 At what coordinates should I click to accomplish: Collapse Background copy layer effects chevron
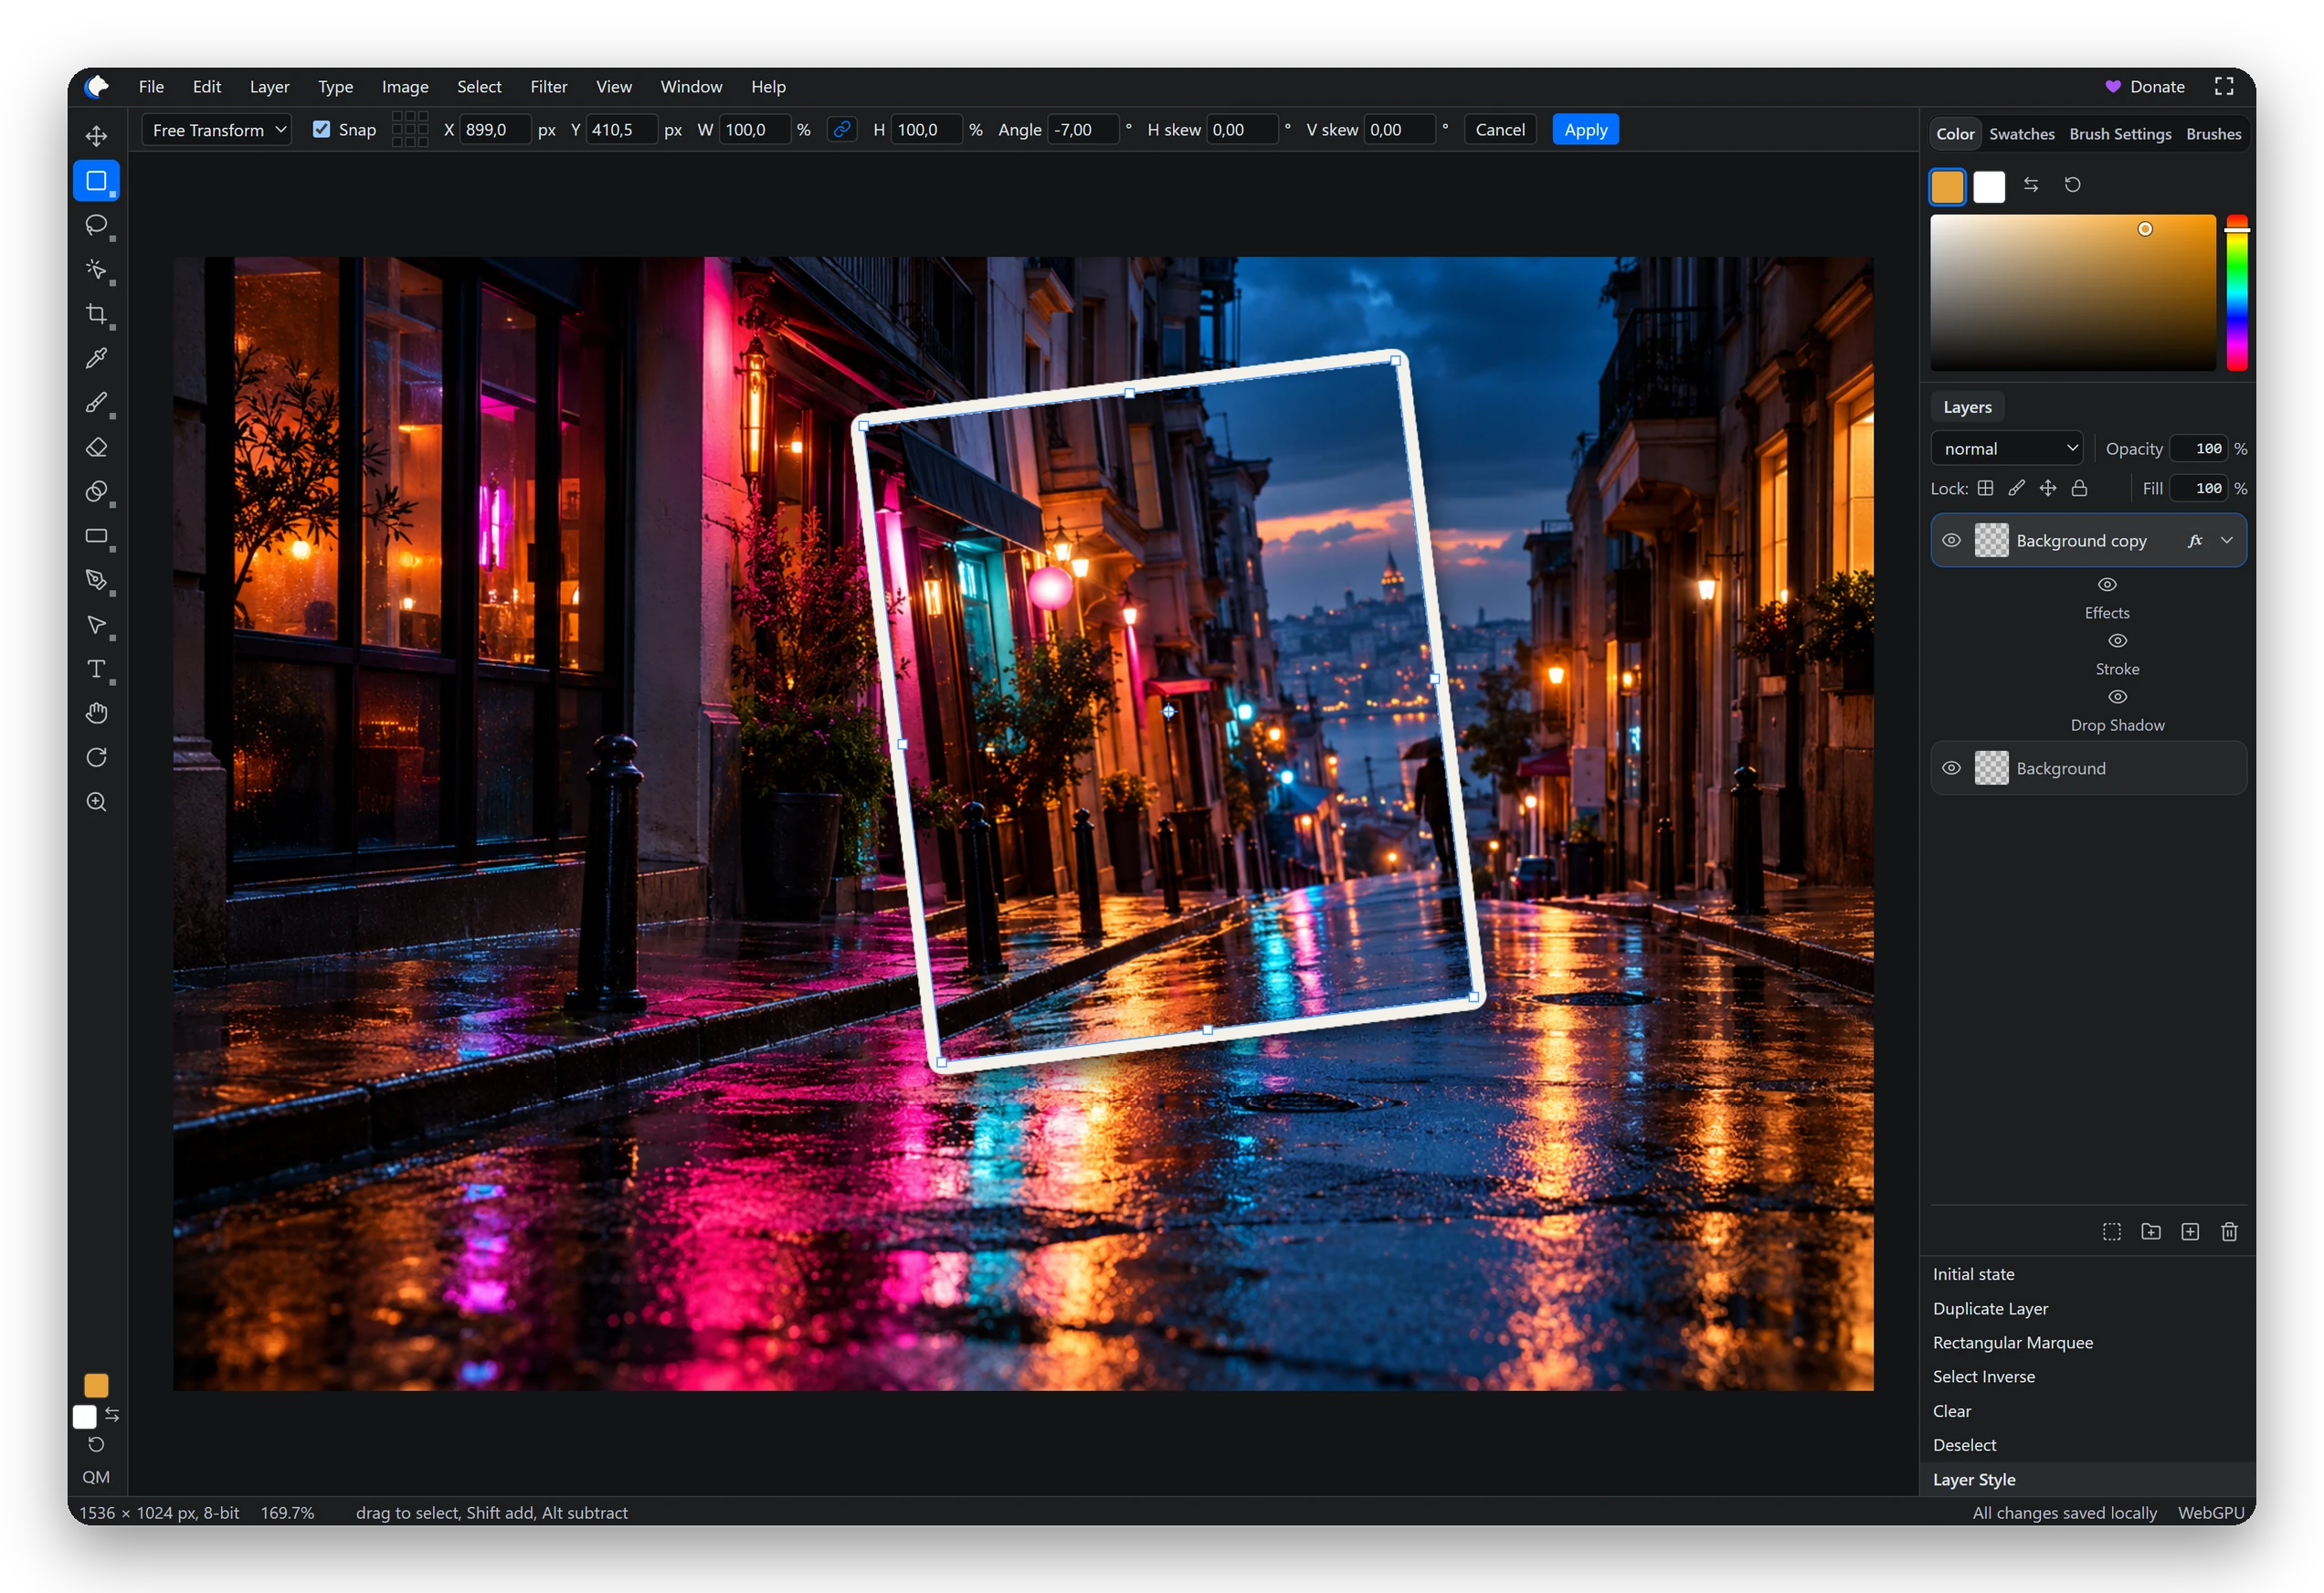tap(2227, 540)
